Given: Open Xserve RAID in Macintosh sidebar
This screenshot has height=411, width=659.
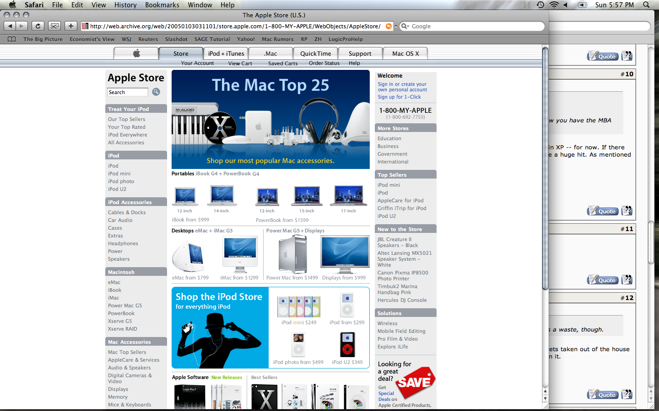Looking at the screenshot, I should 123,329.
